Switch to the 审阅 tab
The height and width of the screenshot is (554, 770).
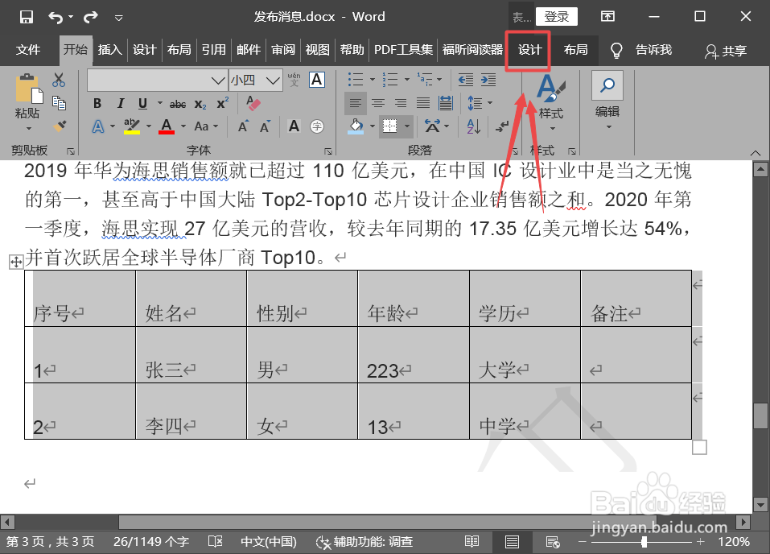(x=283, y=50)
